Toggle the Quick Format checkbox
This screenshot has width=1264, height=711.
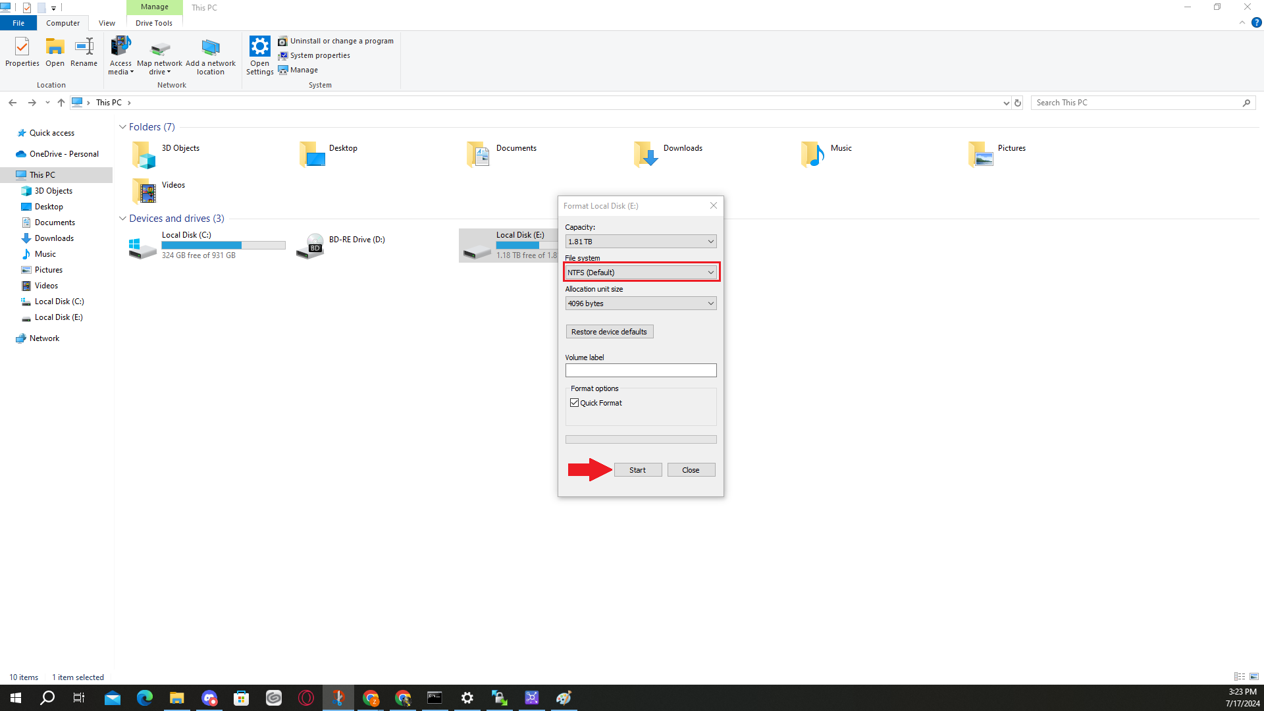click(x=575, y=403)
